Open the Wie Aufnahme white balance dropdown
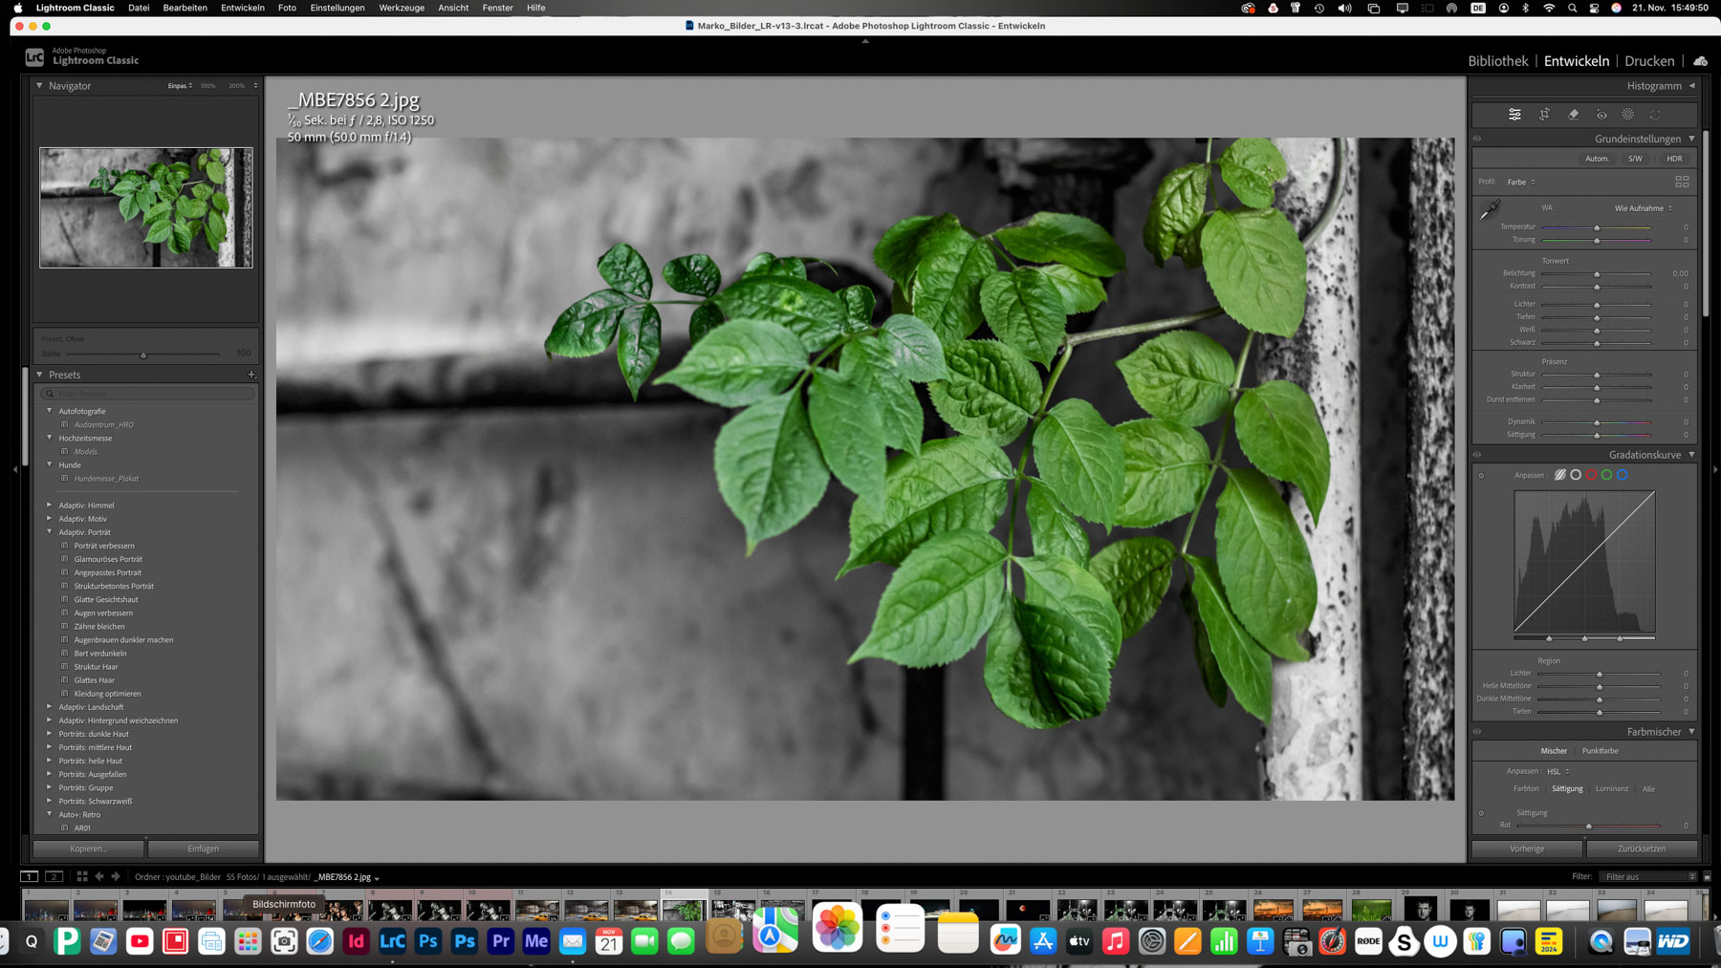The height and width of the screenshot is (968, 1721). coord(1643,208)
